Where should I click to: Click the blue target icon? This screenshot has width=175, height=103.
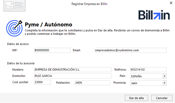[x=14, y=28]
